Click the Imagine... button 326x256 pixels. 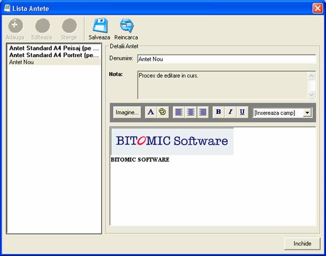point(127,112)
